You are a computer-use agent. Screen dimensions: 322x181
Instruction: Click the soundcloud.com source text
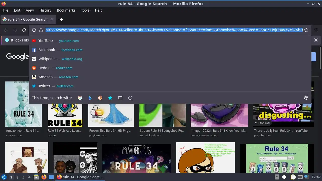coord(150,135)
